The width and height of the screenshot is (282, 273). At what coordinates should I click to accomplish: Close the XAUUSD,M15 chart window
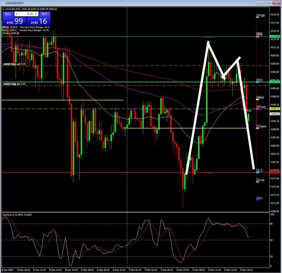(x=277, y=3)
